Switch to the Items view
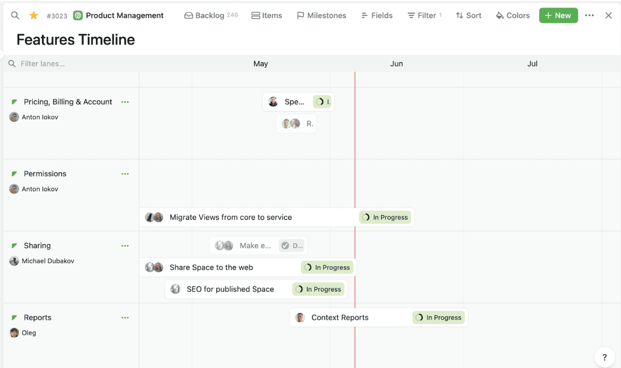 click(x=267, y=15)
